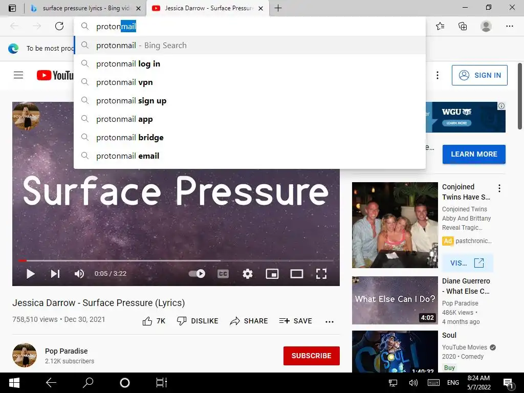Open options menu for Conjoined Twins ad

tap(499, 188)
